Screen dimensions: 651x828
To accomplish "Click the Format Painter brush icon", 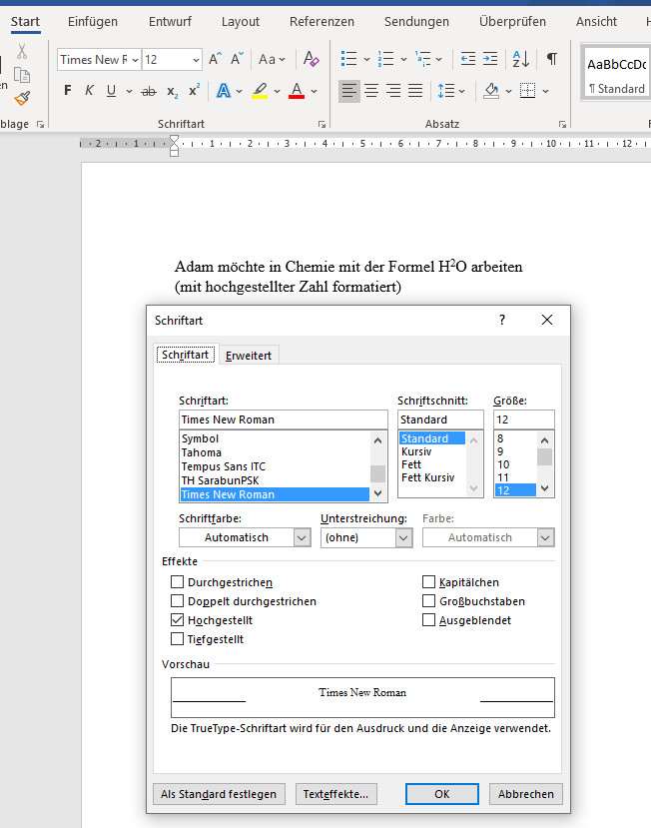I will pyautogui.click(x=22, y=98).
